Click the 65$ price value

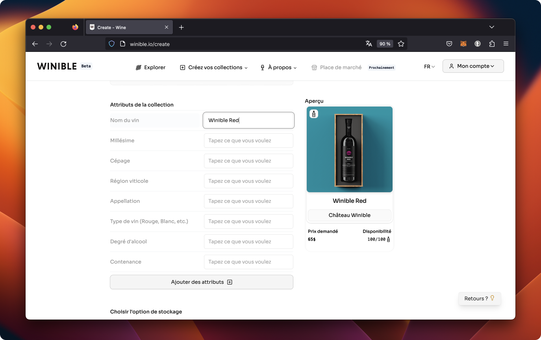coord(312,239)
